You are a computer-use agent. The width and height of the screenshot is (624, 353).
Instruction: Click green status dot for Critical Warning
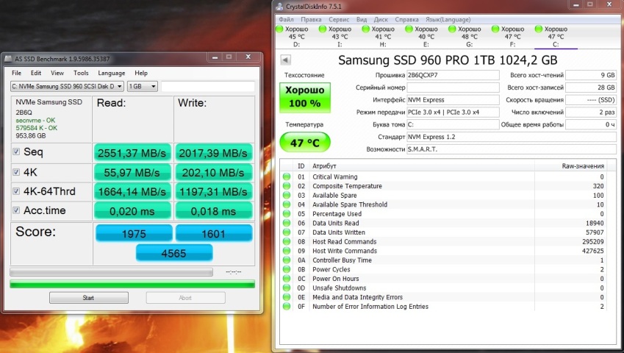pyautogui.click(x=287, y=176)
